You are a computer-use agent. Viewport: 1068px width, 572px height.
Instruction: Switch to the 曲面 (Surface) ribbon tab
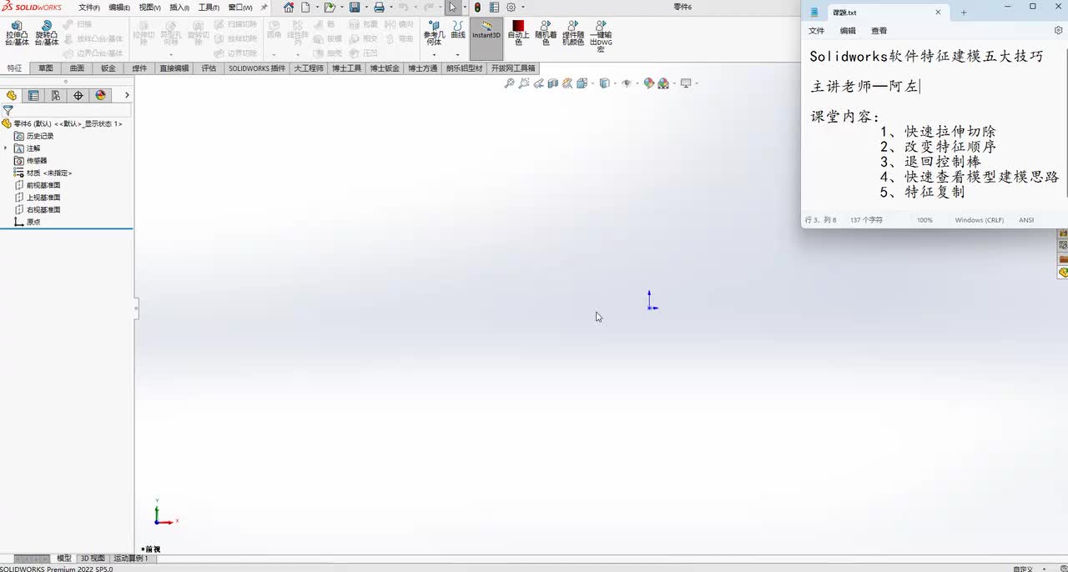[77, 68]
